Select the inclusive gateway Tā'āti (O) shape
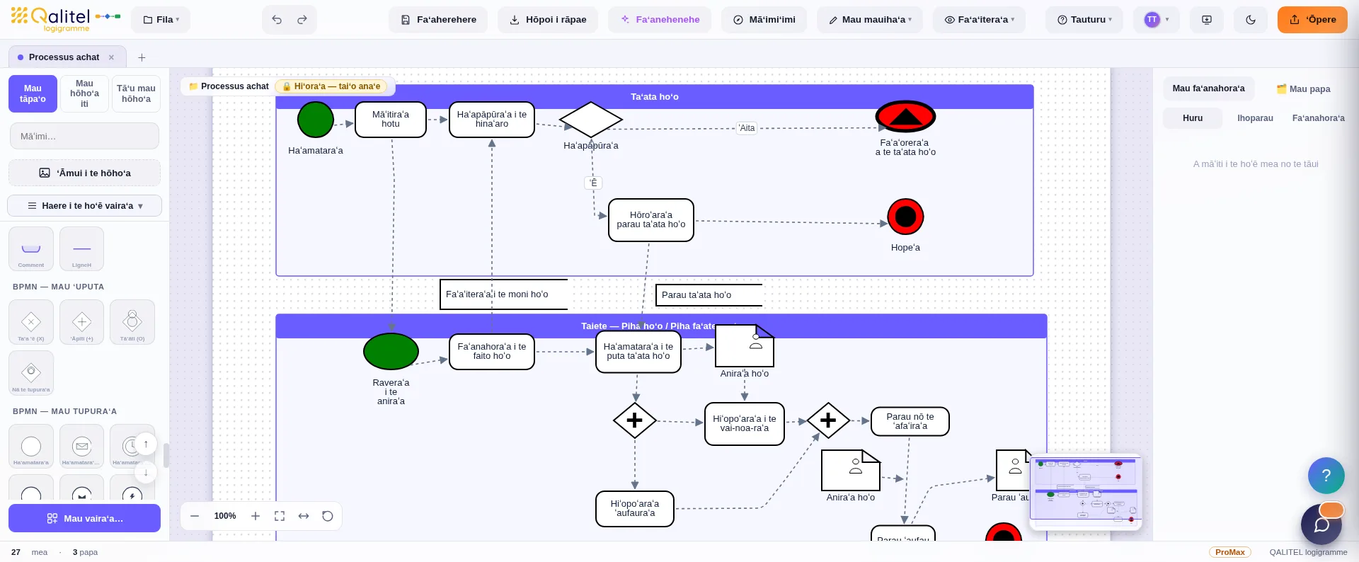The width and height of the screenshot is (1359, 562). tap(132, 322)
